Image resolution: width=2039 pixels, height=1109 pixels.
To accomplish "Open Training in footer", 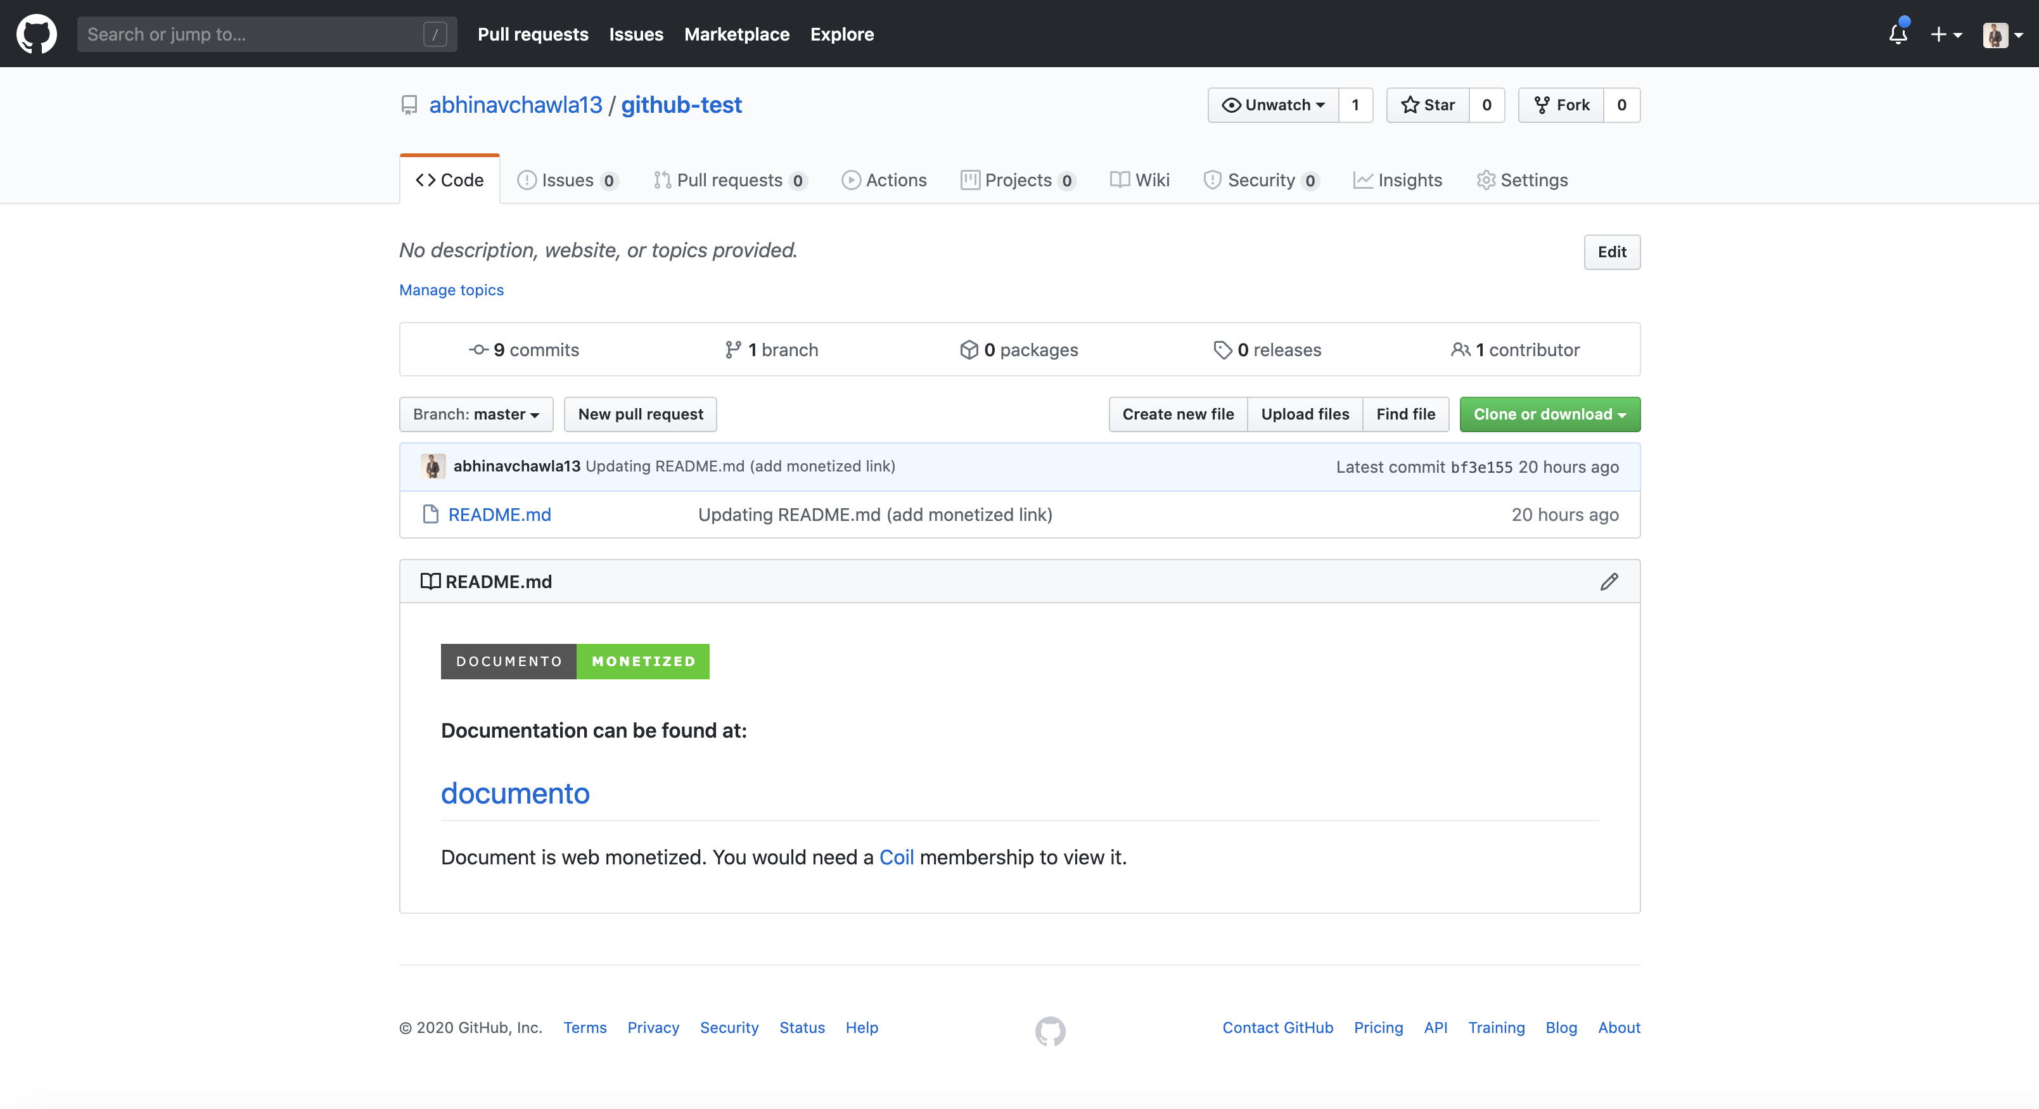I will (1496, 1027).
